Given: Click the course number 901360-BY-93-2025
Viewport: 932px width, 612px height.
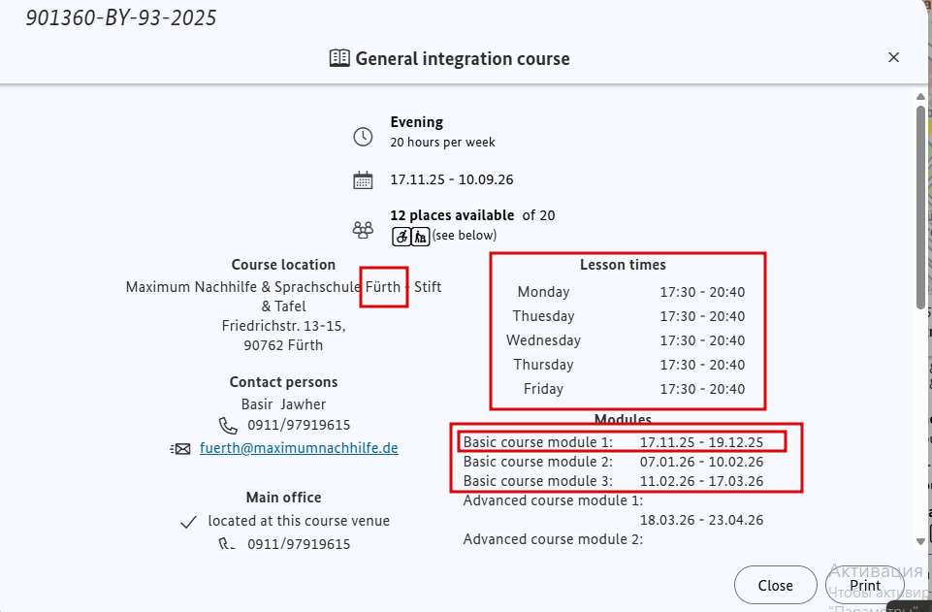Looking at the screenshot, I should click(121, 18).
